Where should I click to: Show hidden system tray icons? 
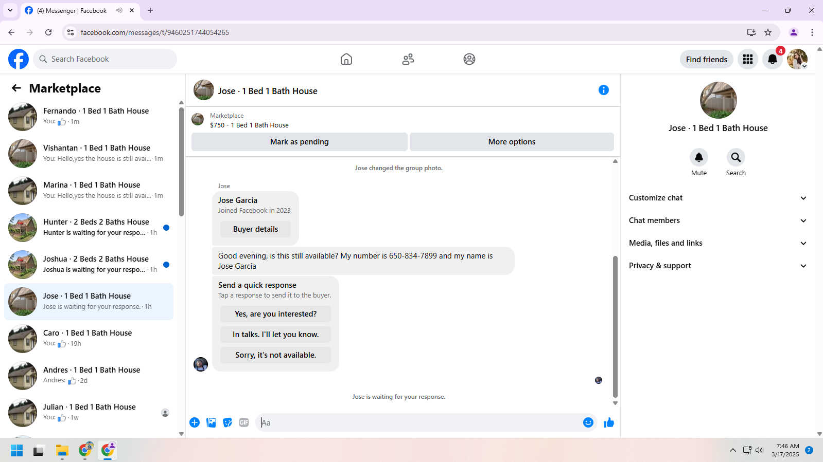point(733,451)
